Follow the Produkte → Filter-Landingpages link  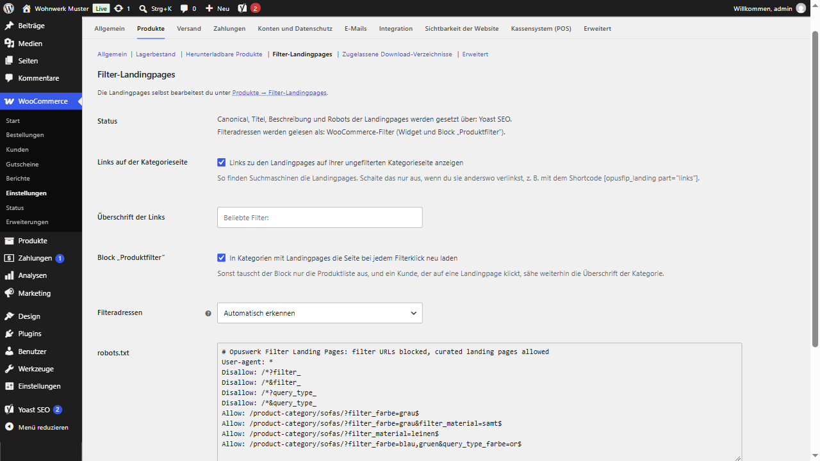(279, 93)
